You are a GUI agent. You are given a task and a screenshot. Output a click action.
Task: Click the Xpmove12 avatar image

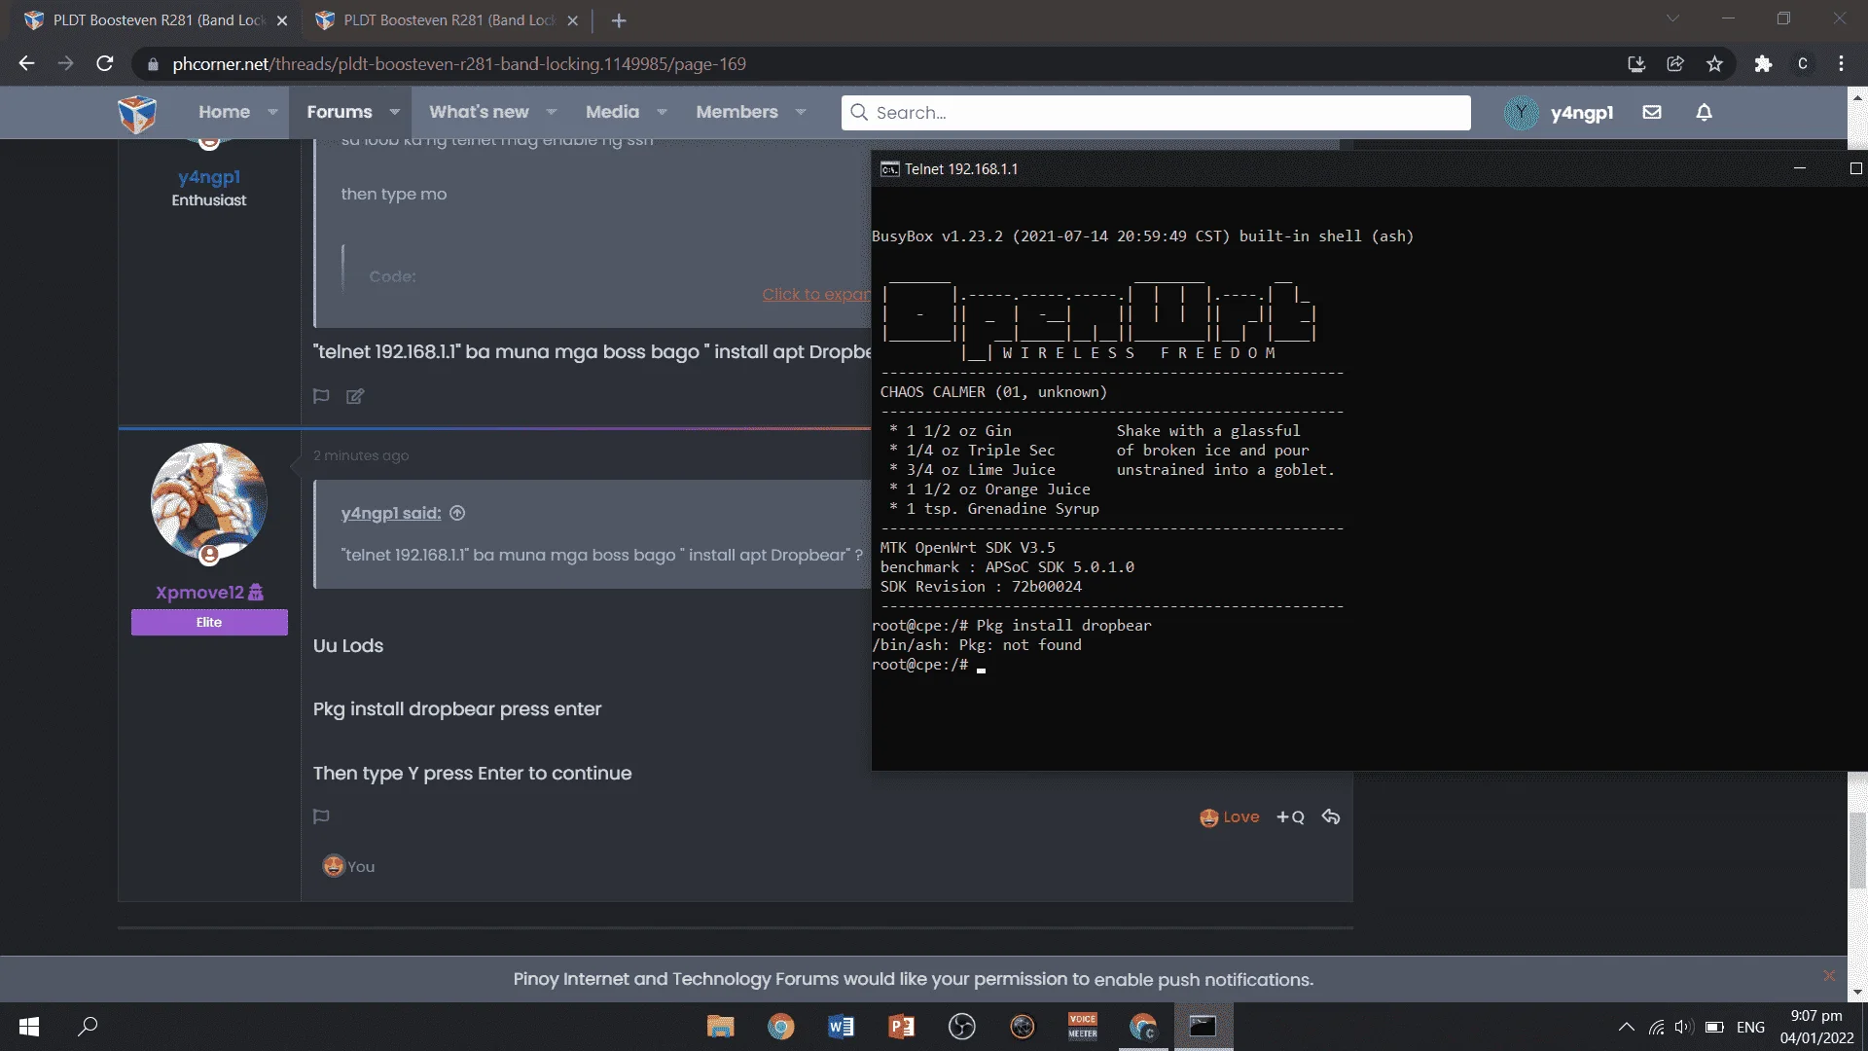pos(209,501)
